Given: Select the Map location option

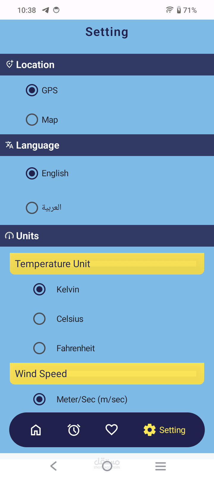Looking at the screenshot, I should [32, 120].
